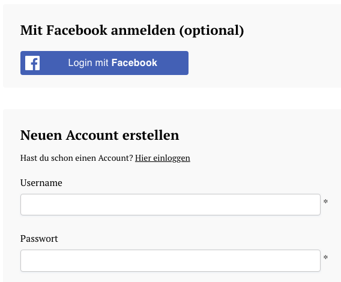Select the required asterisk beside the Passwort field
Image resolution: width=341 pixels, height=282 pixels.
point(325,257)
